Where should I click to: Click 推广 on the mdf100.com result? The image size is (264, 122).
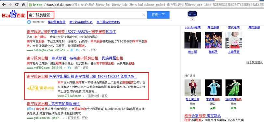click(77, 68)
